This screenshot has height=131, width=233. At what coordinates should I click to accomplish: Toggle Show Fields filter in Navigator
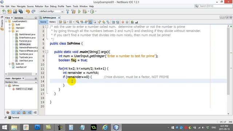click(x=13, y=112)
